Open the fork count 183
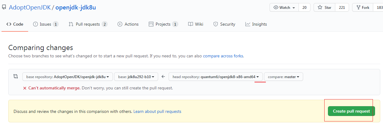Screen dimensions: 383x126 [x=378, y=7]
